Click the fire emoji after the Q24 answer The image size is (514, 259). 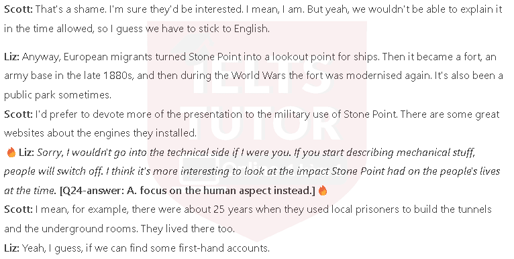(x=323, y=191)
